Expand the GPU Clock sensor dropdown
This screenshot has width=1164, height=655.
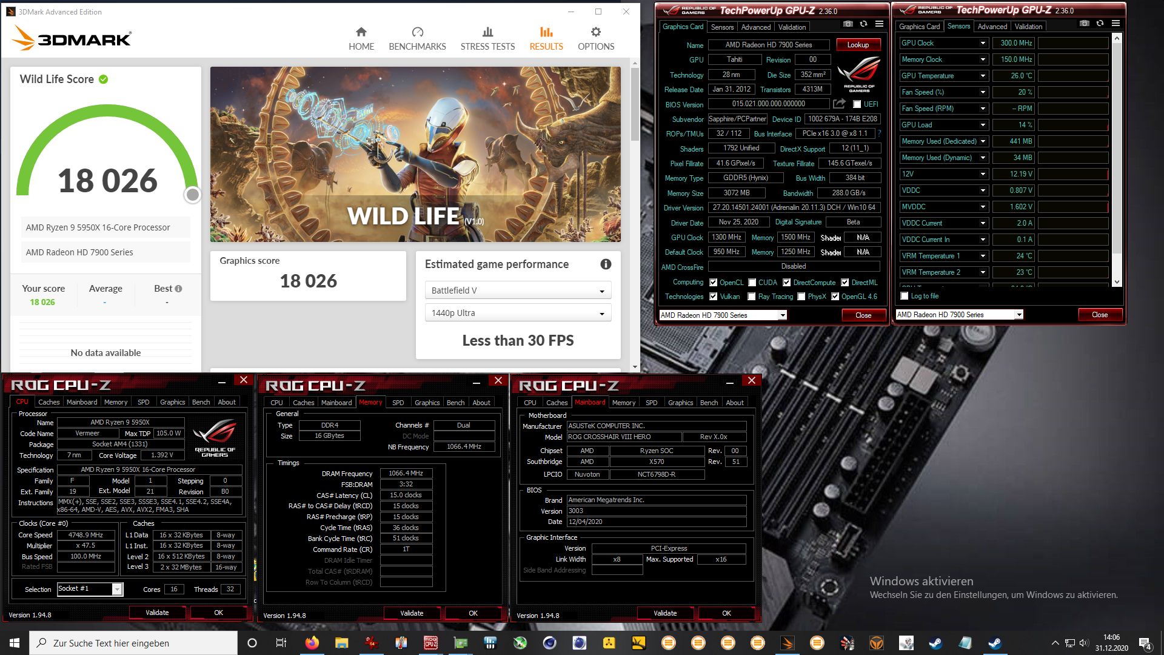(x=983, y=43)
